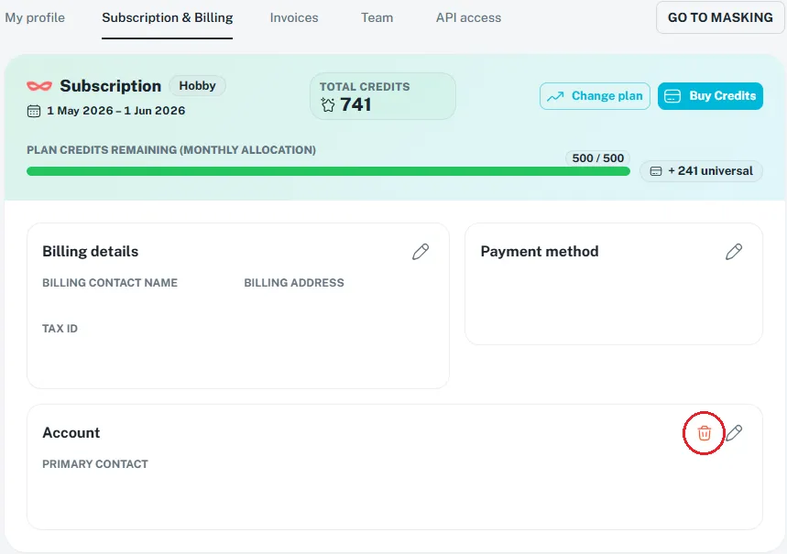Edit Payment method with pencil icon
Viewport: 787px width, 554px height.
734,252
